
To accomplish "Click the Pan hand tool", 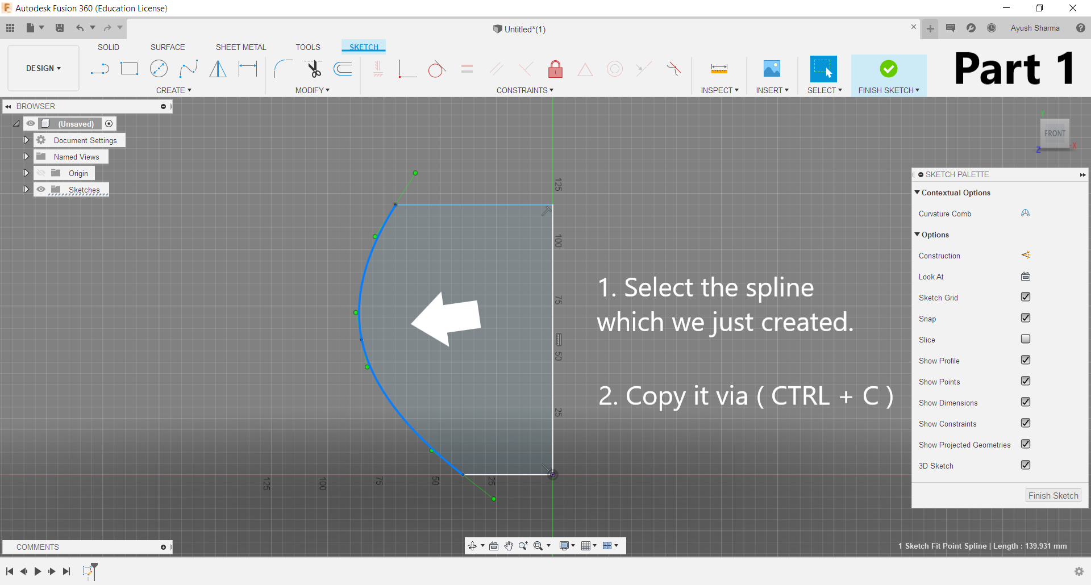I will pyautogui.click(x=509, y=546).
